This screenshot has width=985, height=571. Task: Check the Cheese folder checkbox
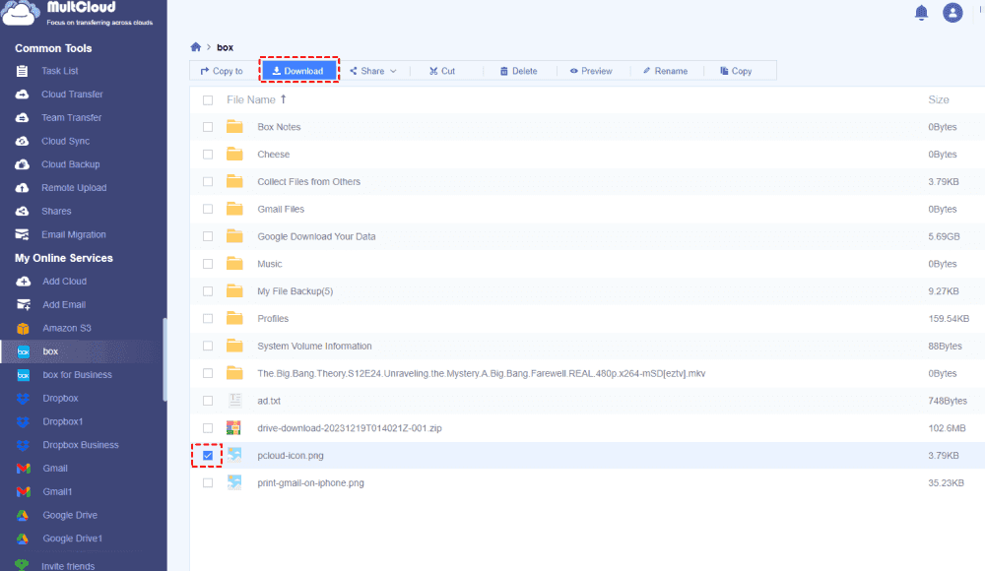click(208, 155)
